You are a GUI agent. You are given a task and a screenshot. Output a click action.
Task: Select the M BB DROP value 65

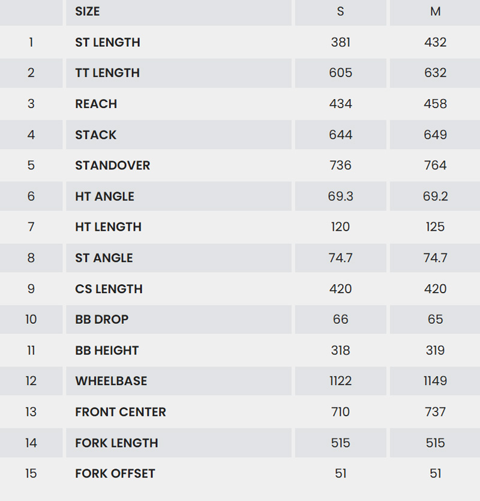[x=435, y=320]
